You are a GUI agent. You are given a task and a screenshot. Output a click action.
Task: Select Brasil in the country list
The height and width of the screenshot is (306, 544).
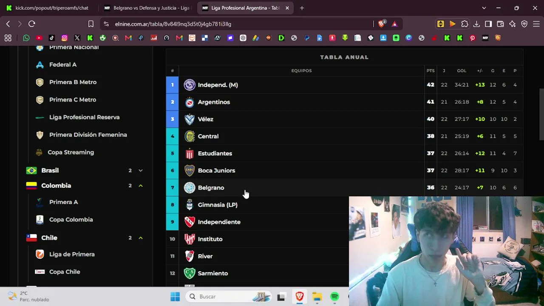[50, 170]
